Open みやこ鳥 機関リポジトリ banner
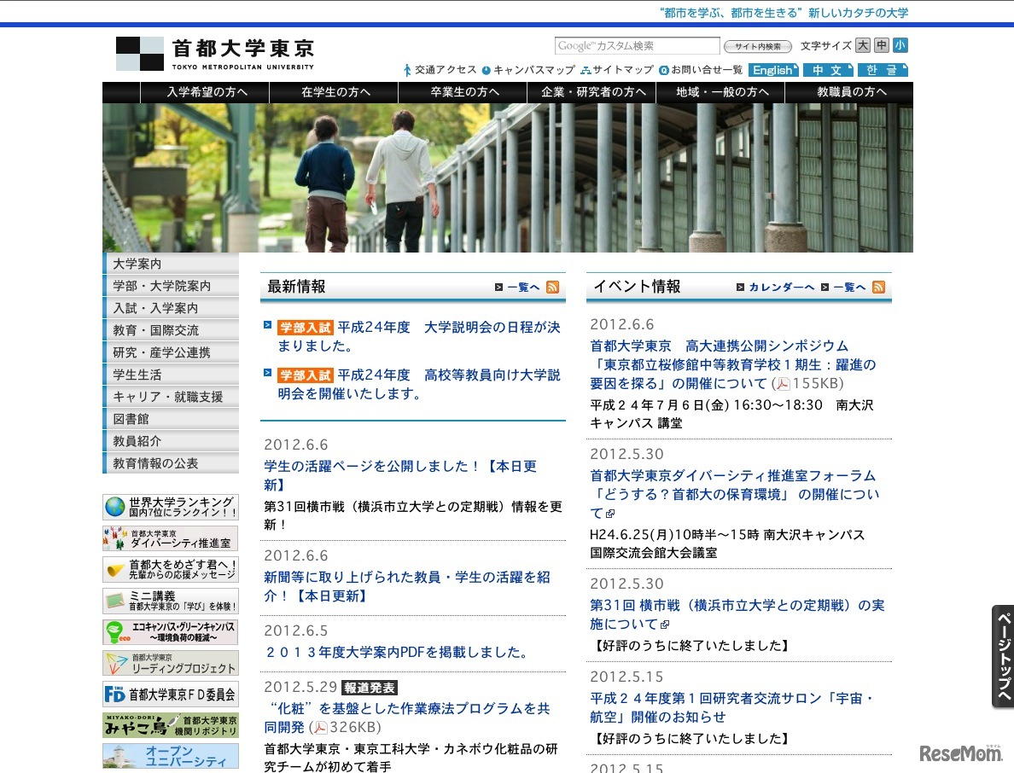The height and width of the screenshot is (773, 1014). (171, 725)
